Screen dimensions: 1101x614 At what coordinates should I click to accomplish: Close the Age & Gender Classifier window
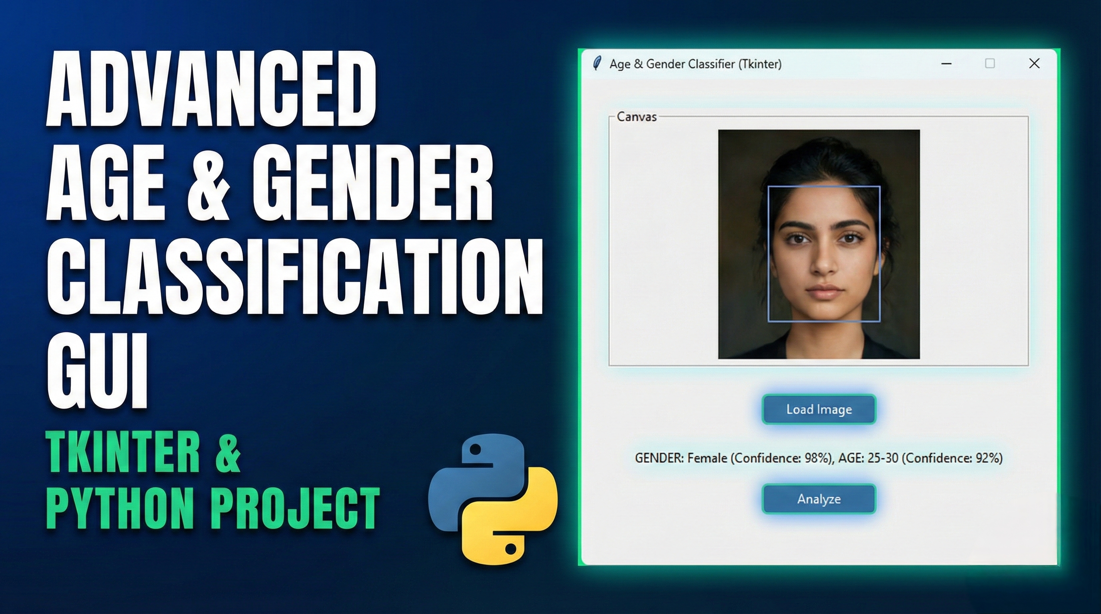1034,64
